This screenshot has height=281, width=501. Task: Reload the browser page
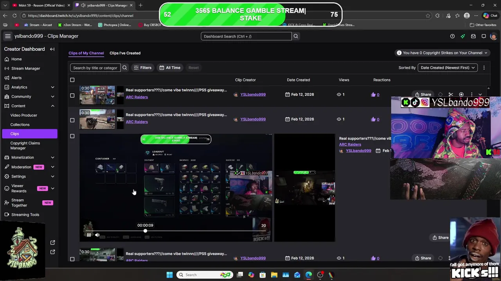(14, 16)
